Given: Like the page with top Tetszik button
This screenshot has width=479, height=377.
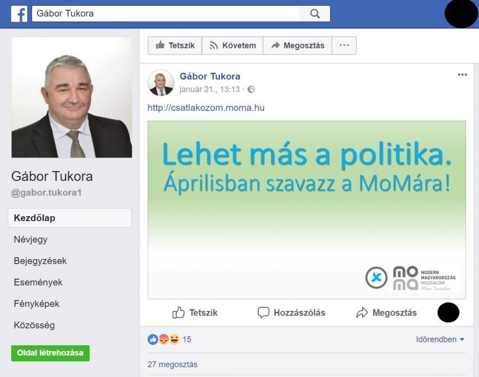Looking at the screenshot, I should pyautogui.click(x=175, y=46).
